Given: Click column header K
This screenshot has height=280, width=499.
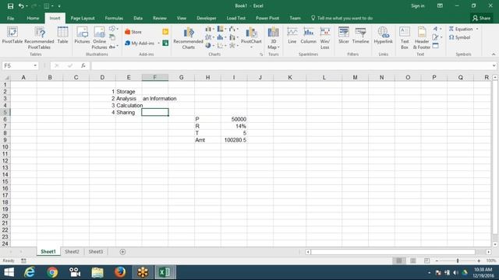Looking at the screenshot, I should 289,78.
